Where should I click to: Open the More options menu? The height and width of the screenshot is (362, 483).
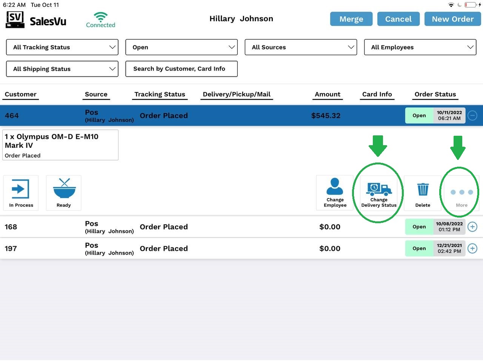pos(461,193)
